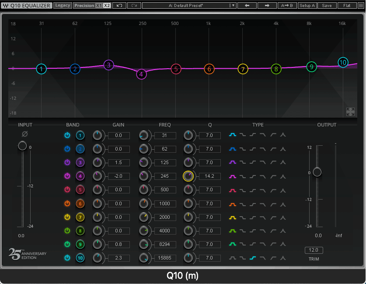Viewport: 366px width, 284px height.
Task: Load next preset with right arrow
Action: 267,5
